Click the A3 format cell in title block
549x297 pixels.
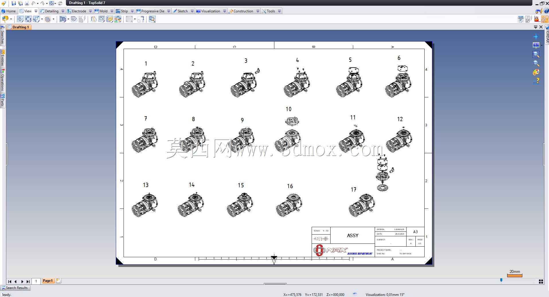(415, 232)
